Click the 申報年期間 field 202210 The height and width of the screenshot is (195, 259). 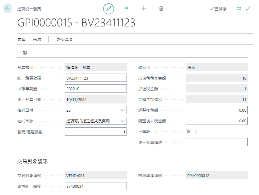pos(96,88)
